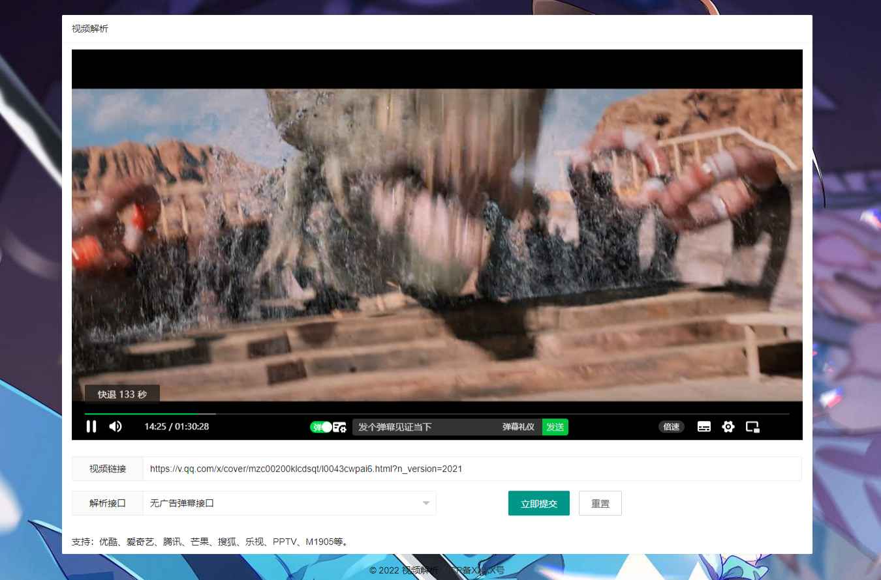The height and width of the screenshot is (580, 881).
Task: Expand the 解析接口 dropdown
Action: click(289, 503)
